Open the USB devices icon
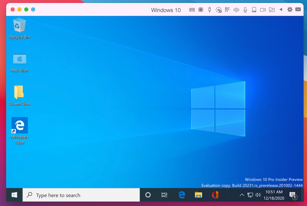The height and width of the screenshot is (206, 307). point(210,10)
